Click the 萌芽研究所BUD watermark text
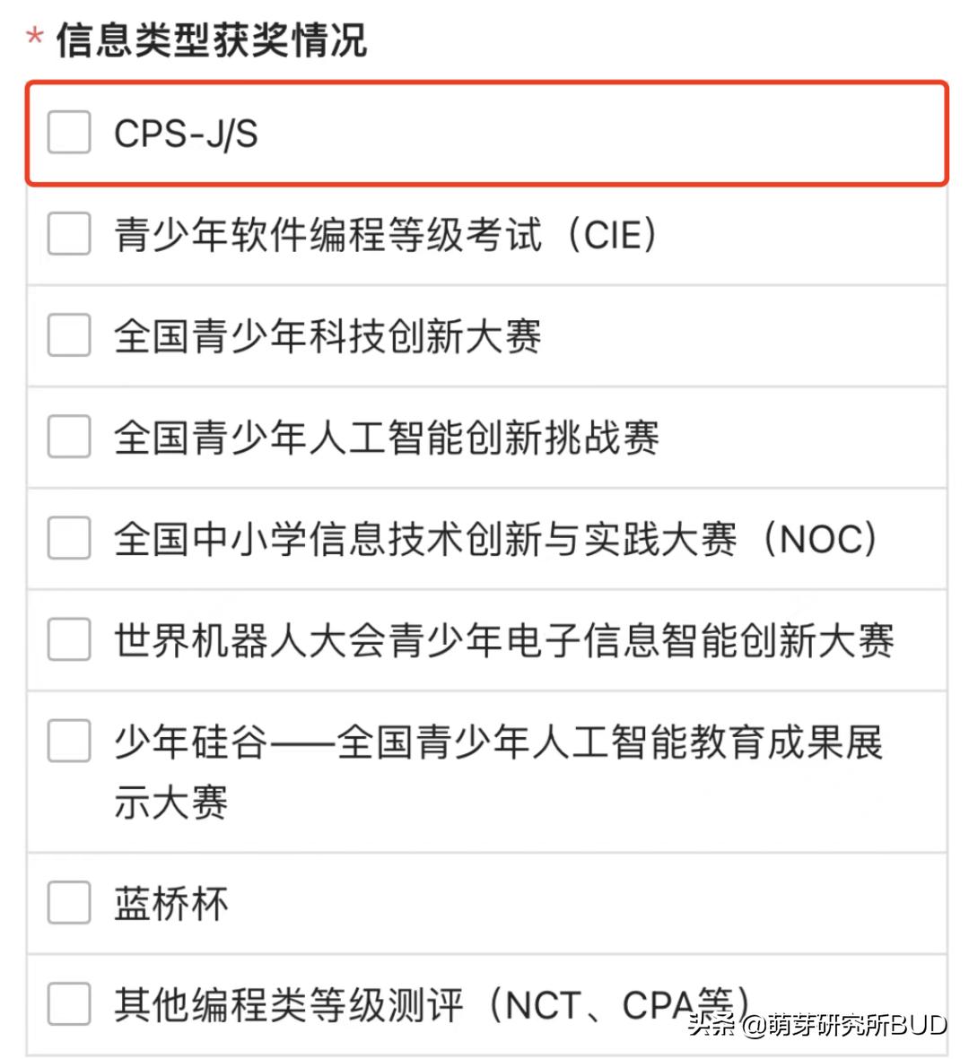This screenshot has width=969, height=1059. tap(818, 1025)
